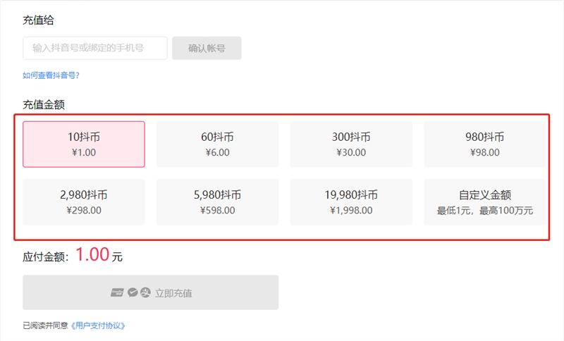Click the 充值给 label
This screenshot has height=341, width=564.
pyautogui.click(x=38, y=20)
